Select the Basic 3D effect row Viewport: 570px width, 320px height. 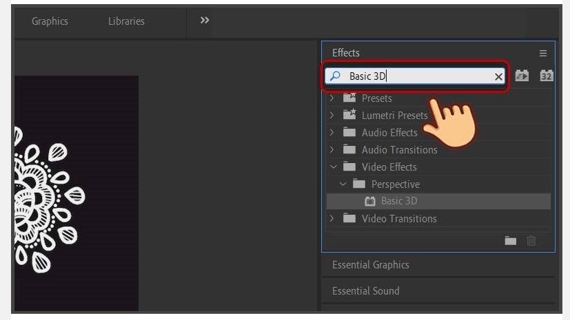[x=438, y=201]
